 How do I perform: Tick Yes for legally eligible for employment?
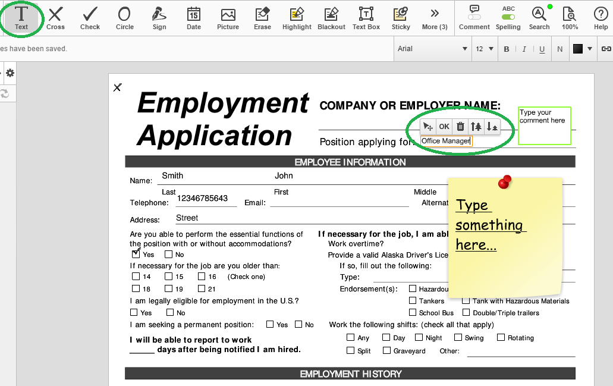click(x=134, y=312)
